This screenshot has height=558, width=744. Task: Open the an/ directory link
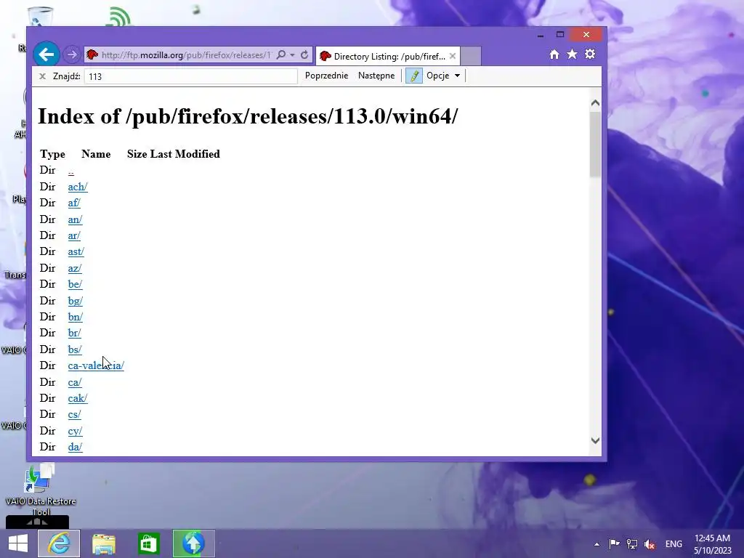tap(75, 219)
